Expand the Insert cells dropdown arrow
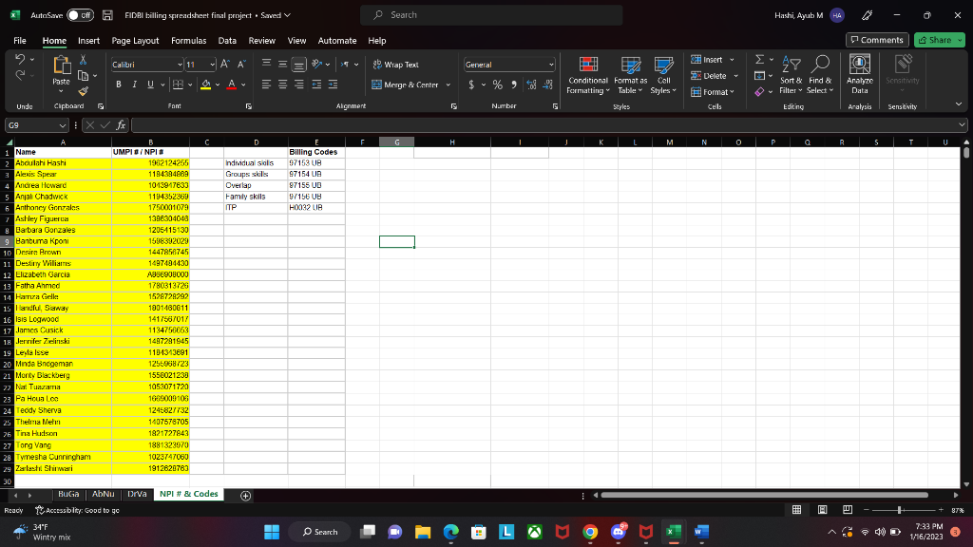973x547 pixels. click(733, 60)
